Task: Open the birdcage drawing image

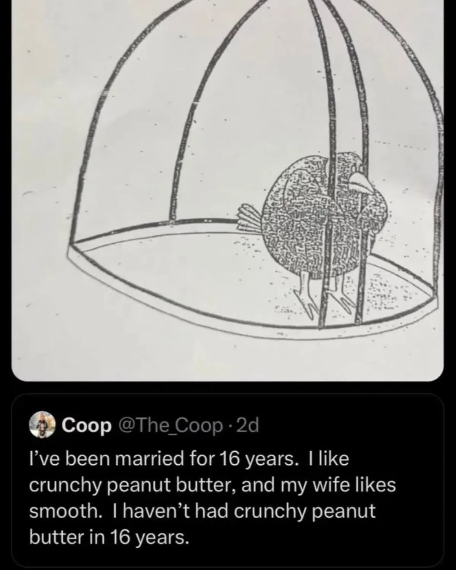Action: 228,190
